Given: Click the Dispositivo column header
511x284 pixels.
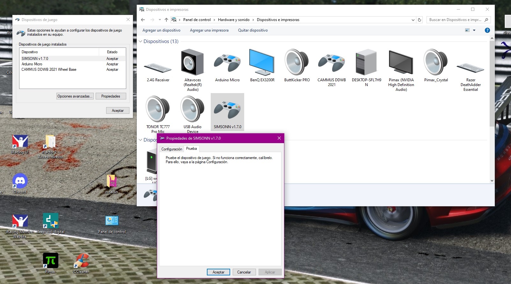Looking at the screenshot, I should click(x=59, y=52).
